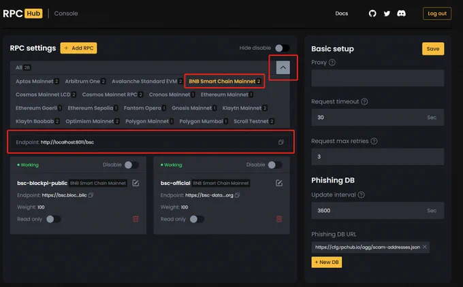This screenshot has height=287, width=463.
Task: Edit the bsc-blockpi-public RPC
Action: coord(135,183)
